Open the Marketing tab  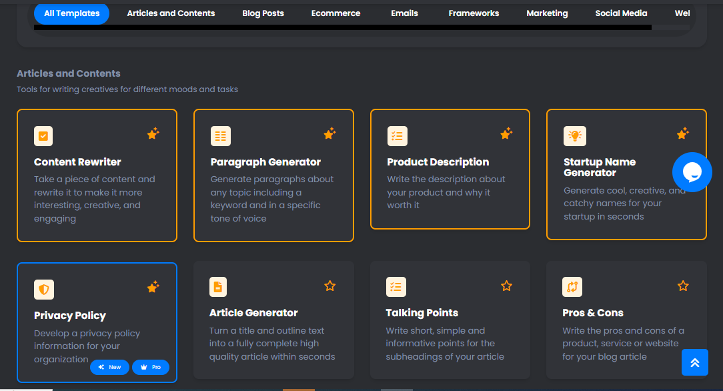click(547, 13)
